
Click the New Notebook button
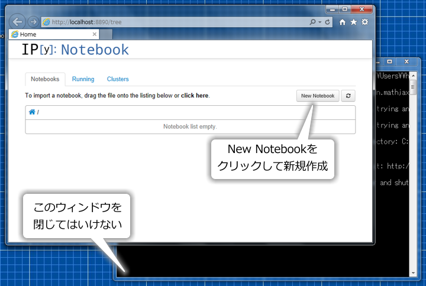318,96
